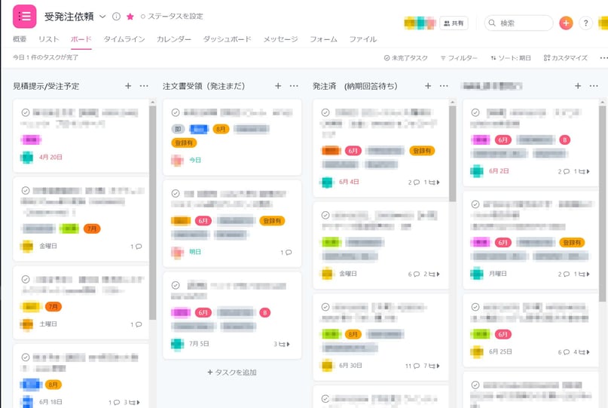The height and width of the screenshot is (408, 608).
Task: Show project info via the info icon
Action: 116,17
